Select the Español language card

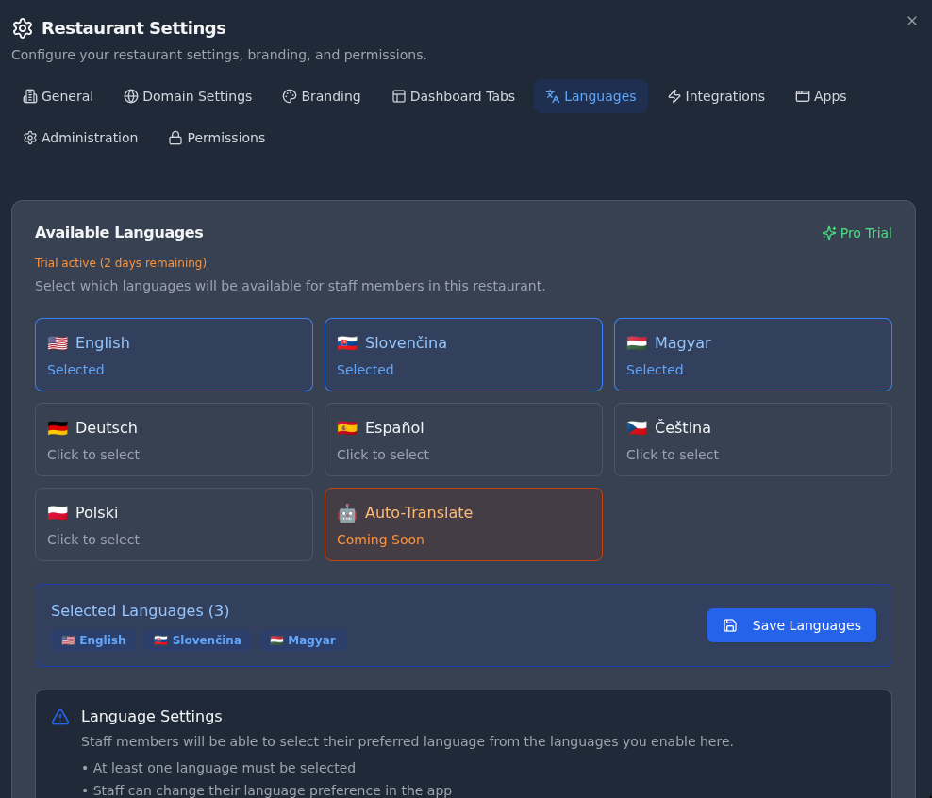463,440
